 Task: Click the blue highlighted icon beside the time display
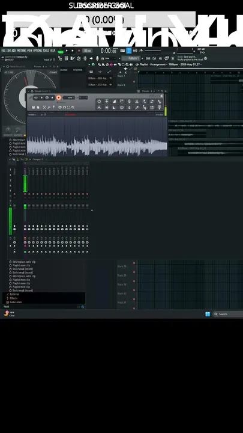click(129, 51)
